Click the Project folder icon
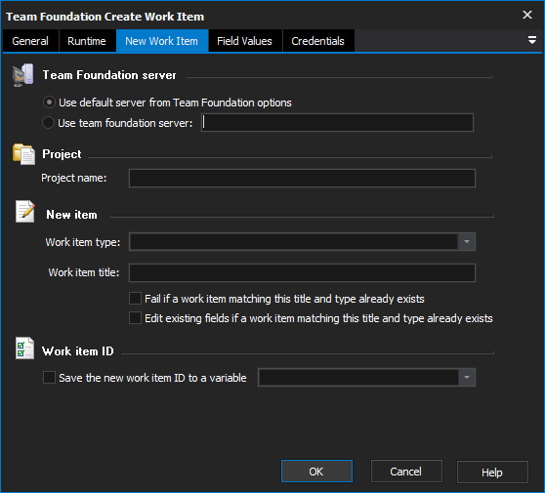Image resolution: width=545 pixels, height=493 pixels. click(x=23, y=154)
